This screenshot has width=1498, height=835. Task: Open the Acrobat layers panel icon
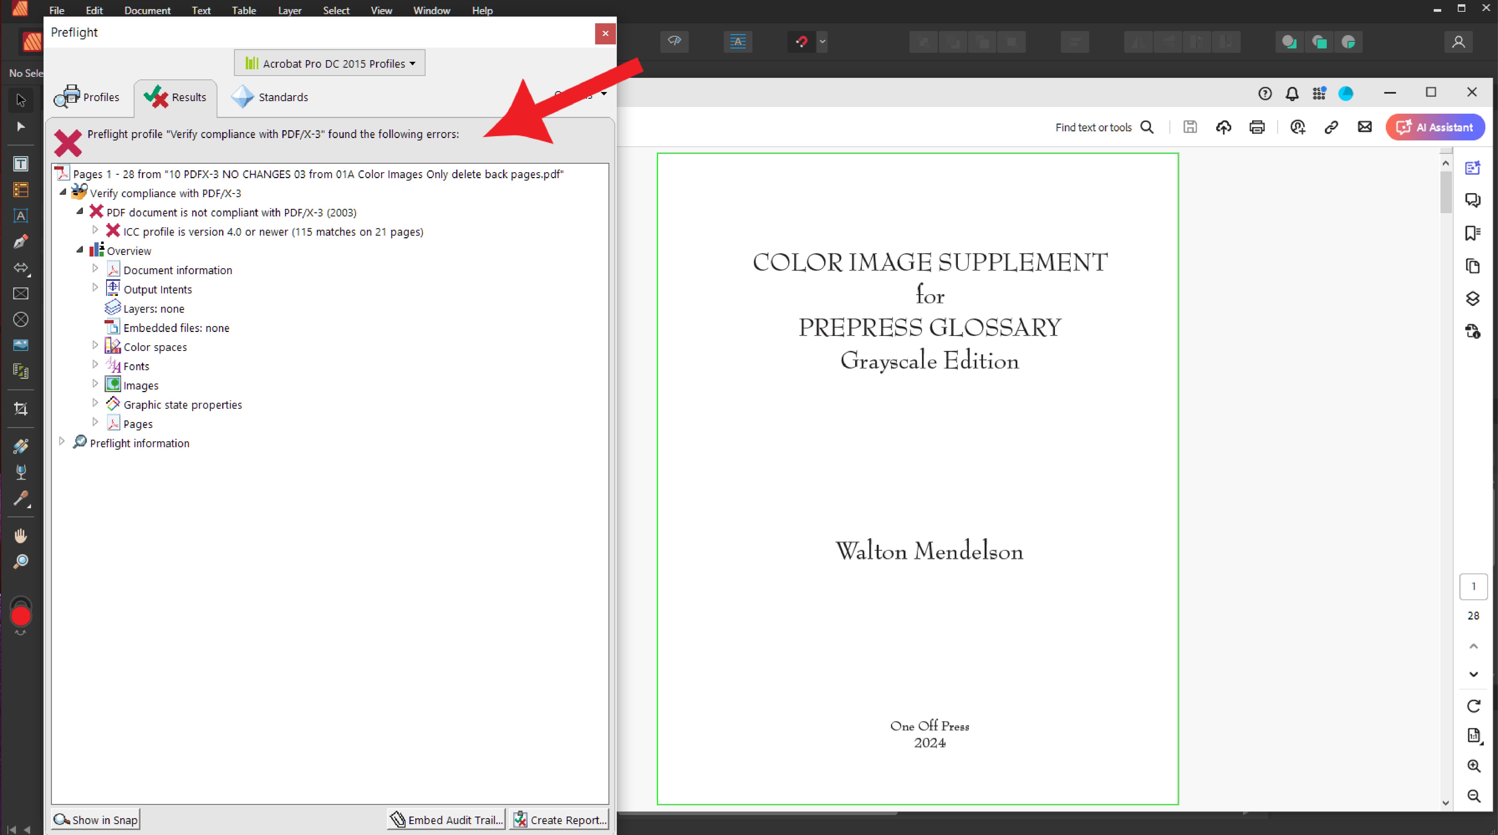click(1473, 299)
